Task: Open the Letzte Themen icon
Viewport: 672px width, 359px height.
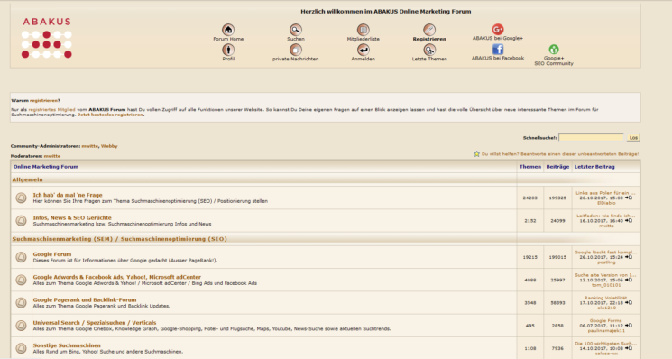Action: coord(429,50)
